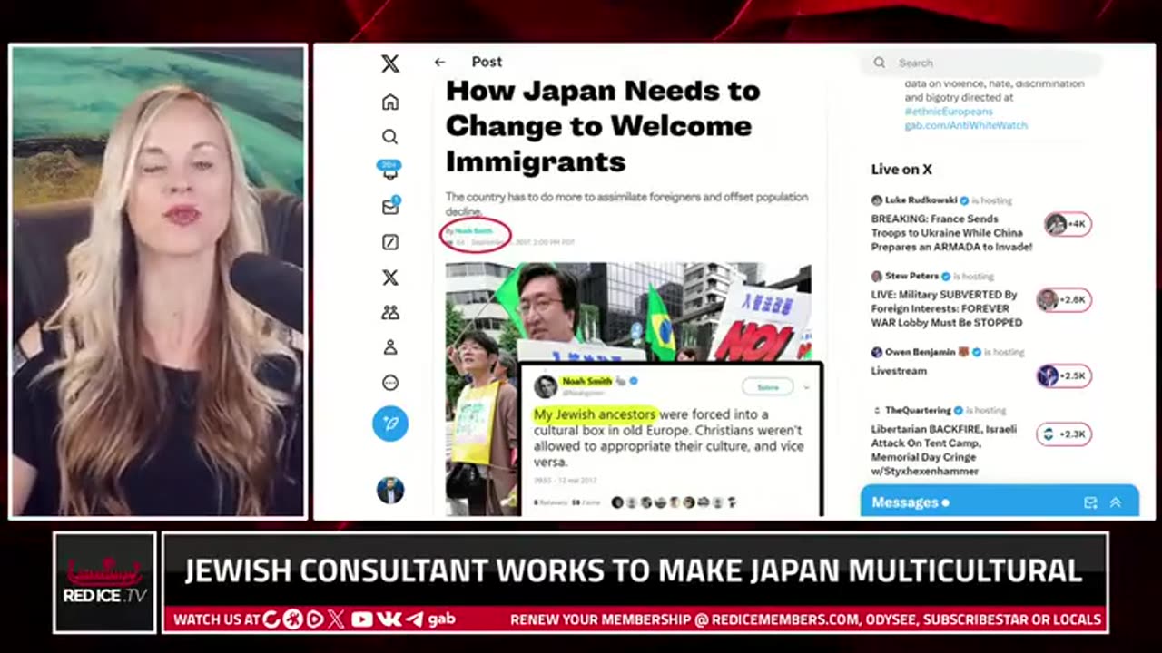Click the Post page heading
The image size is (1162, 653).
tap(487, 62)
